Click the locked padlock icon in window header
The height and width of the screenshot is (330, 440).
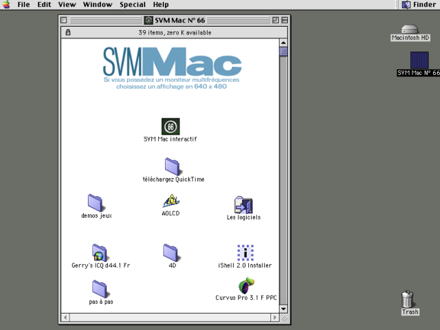pos(68,32)
